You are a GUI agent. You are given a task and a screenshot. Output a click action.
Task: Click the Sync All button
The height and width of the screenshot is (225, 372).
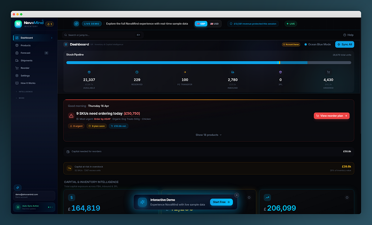coord(345,45)
